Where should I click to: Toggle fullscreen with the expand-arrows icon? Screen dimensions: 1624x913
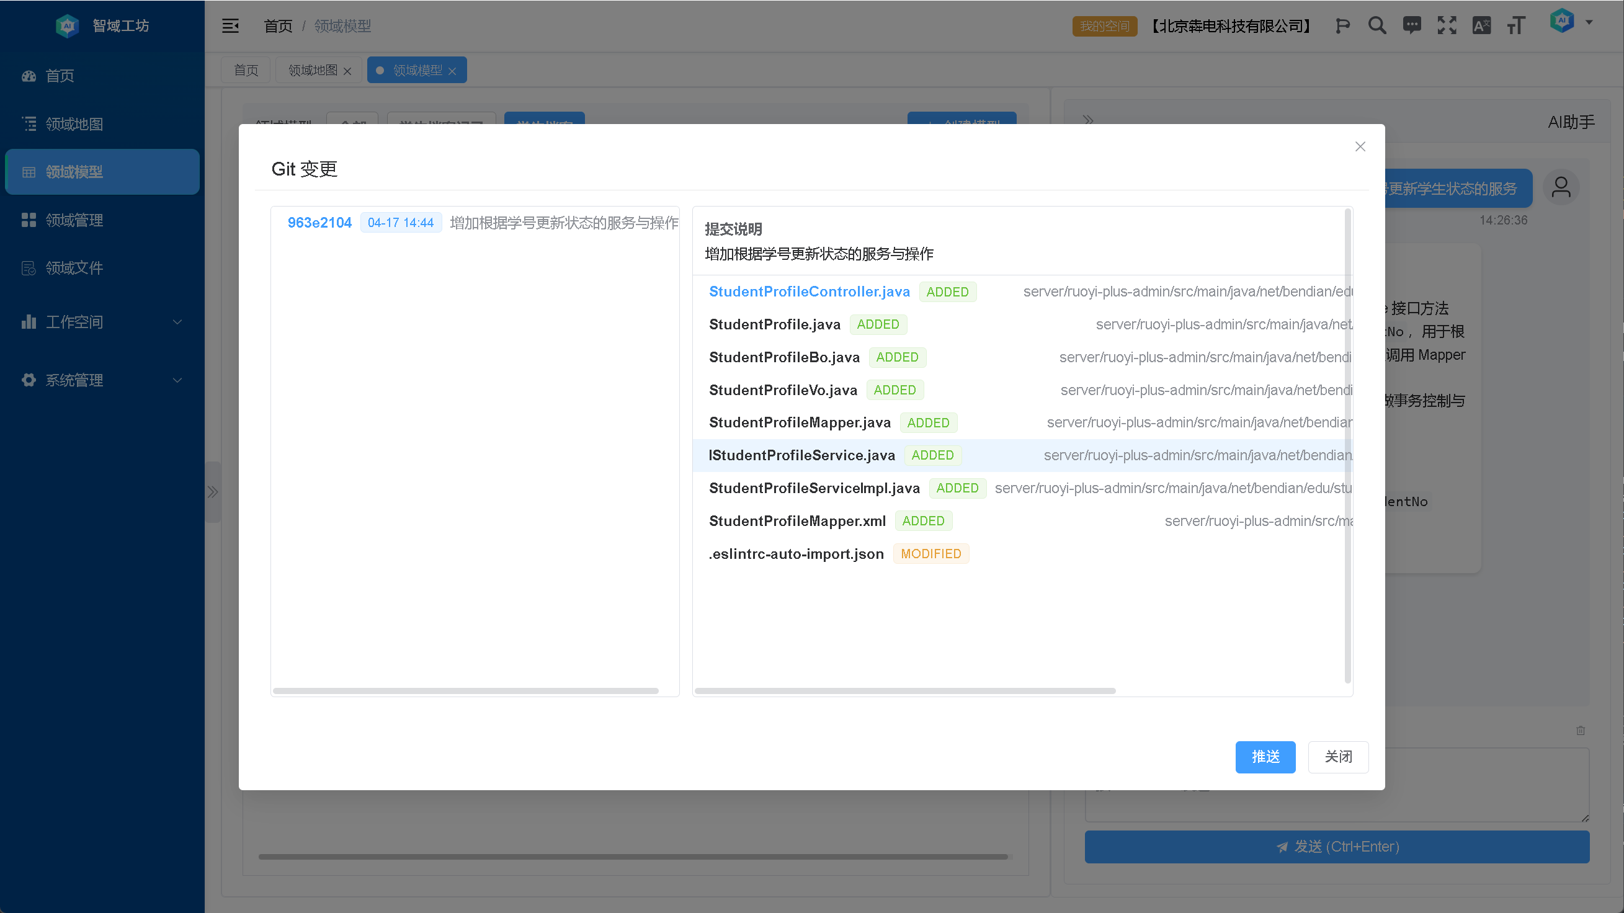point(1446,26)
